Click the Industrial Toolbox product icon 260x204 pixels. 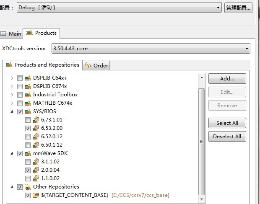28,95
